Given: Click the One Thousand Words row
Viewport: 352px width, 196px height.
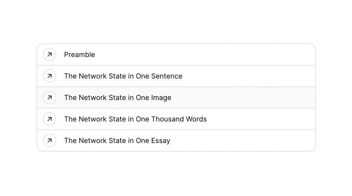Looking at the screenshot, I should 176,119.
